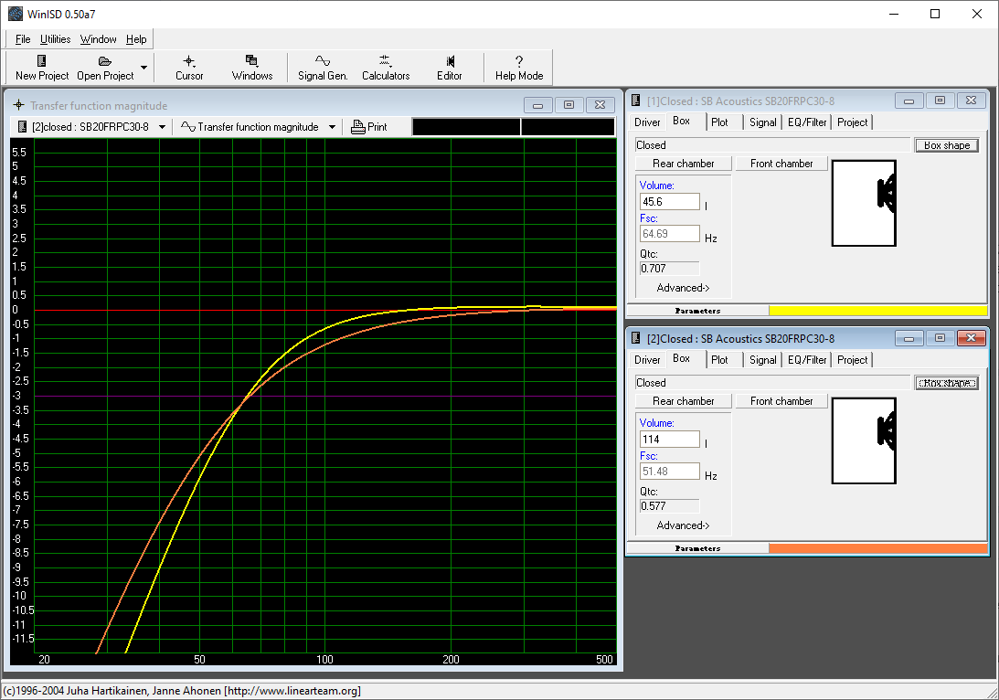Select Rear chamber in project [2] window
The height and width of the screenshot is (700, 999).
(684, 401)
